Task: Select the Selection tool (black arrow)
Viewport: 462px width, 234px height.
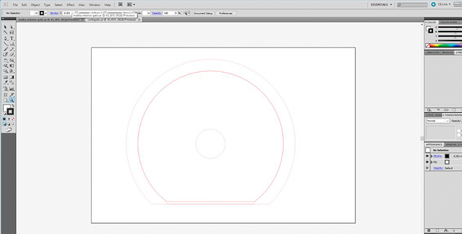Action: (5, 27)
